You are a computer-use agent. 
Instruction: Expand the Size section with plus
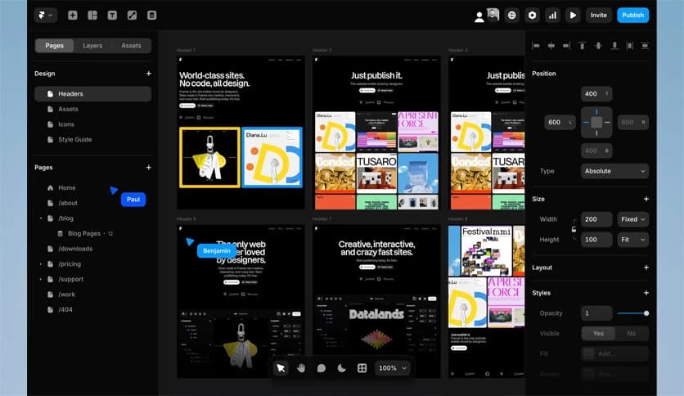(x=646, y=199)
